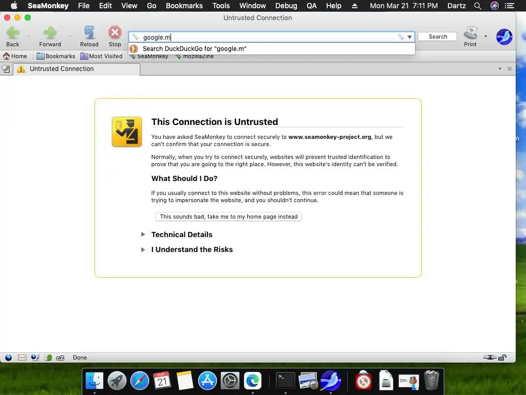Open System Preferences from the Dock
The image size is (526, 395).
[x=230, y=381]
